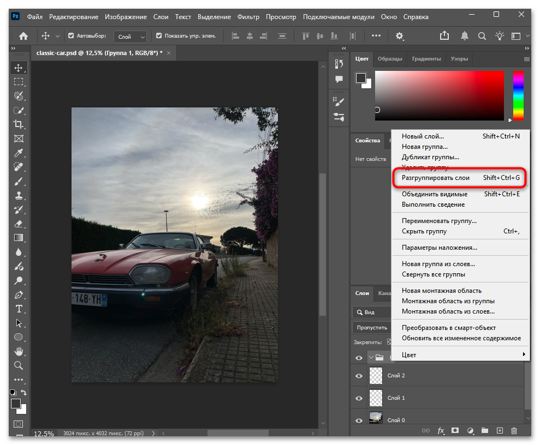Select the Zoom tool in toolbar

pos(19,365)
